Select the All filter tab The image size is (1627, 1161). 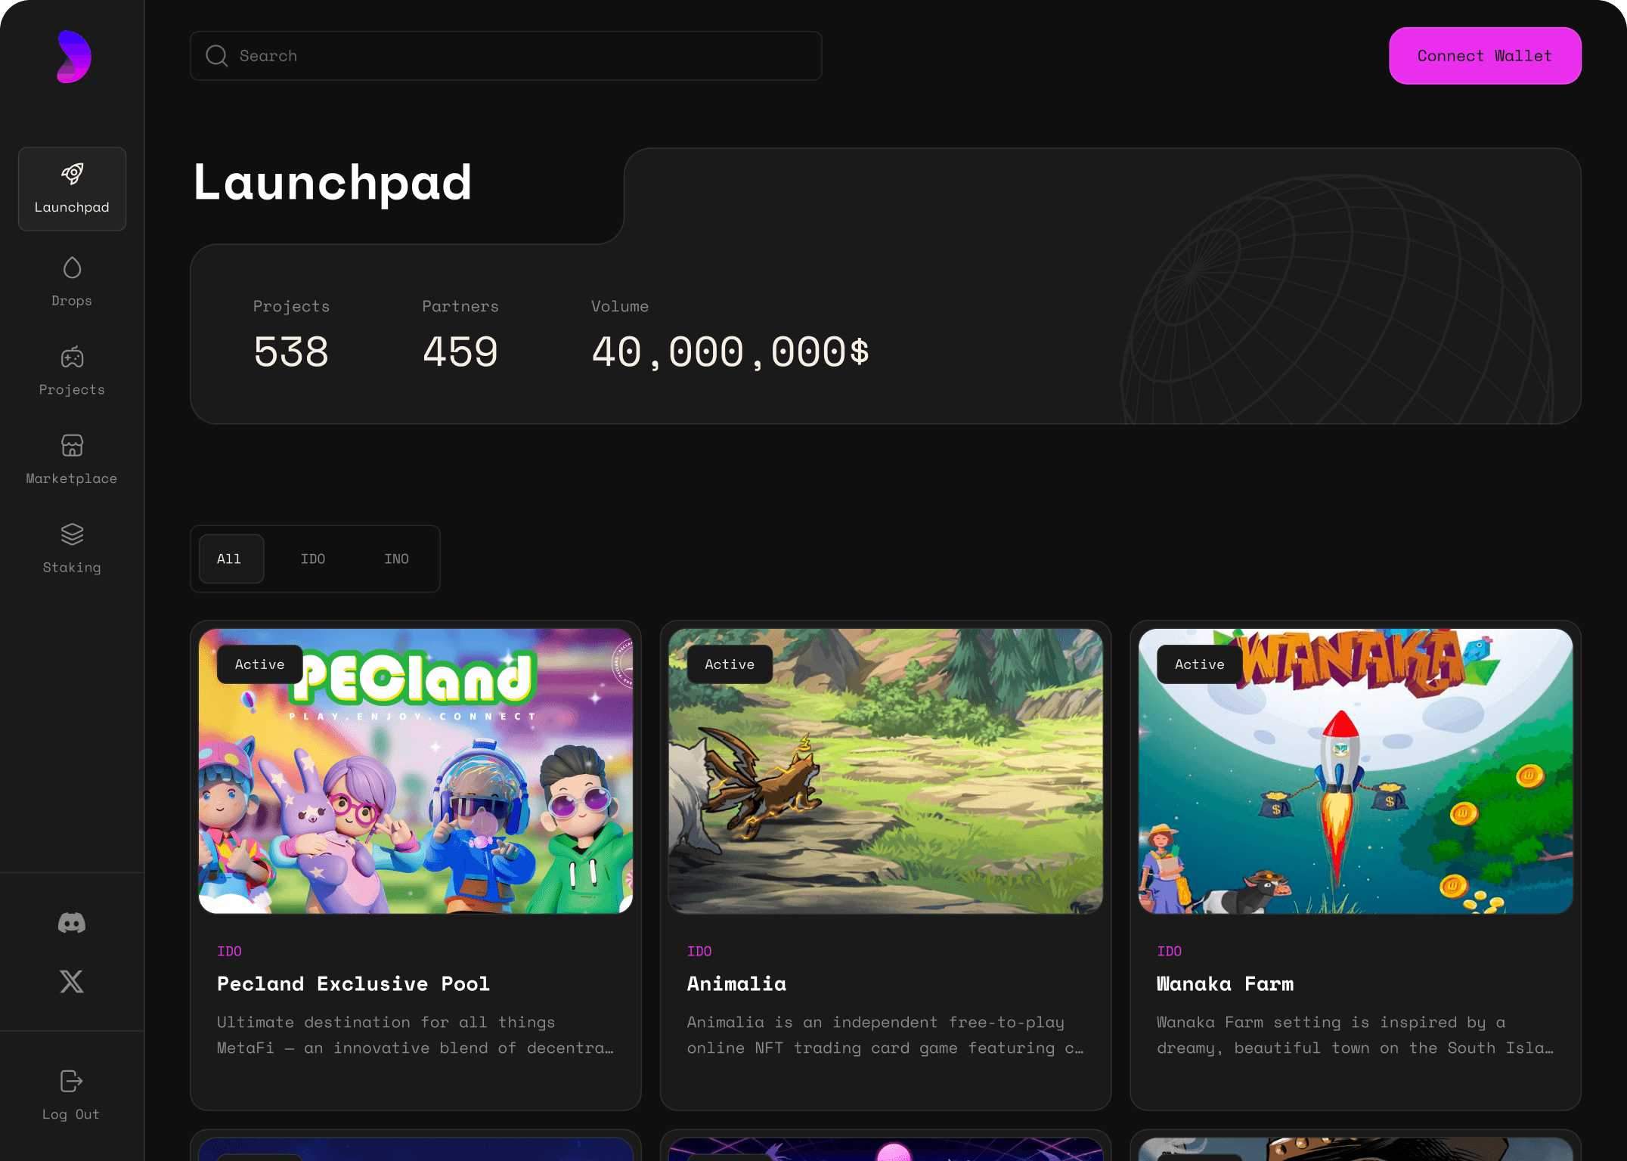231,559
